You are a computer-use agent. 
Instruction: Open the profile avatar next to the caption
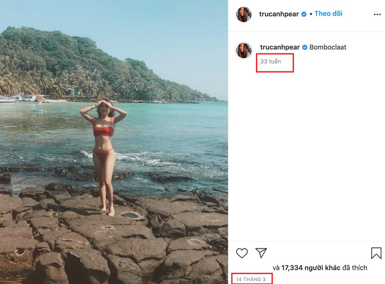click(244, 50)
